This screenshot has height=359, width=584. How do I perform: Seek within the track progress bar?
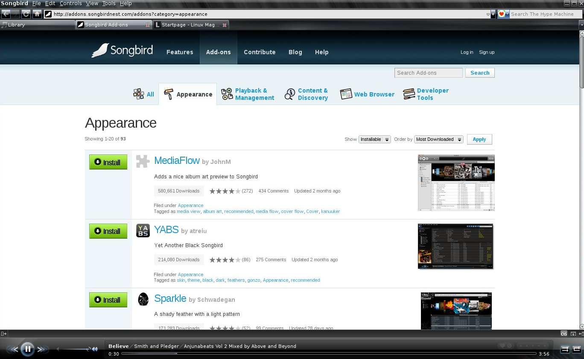329,353
